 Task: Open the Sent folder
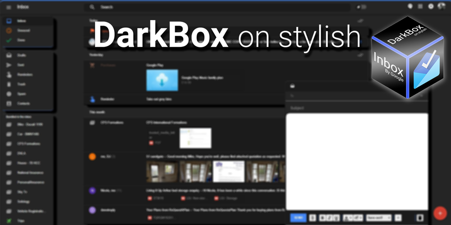[28, 65]
